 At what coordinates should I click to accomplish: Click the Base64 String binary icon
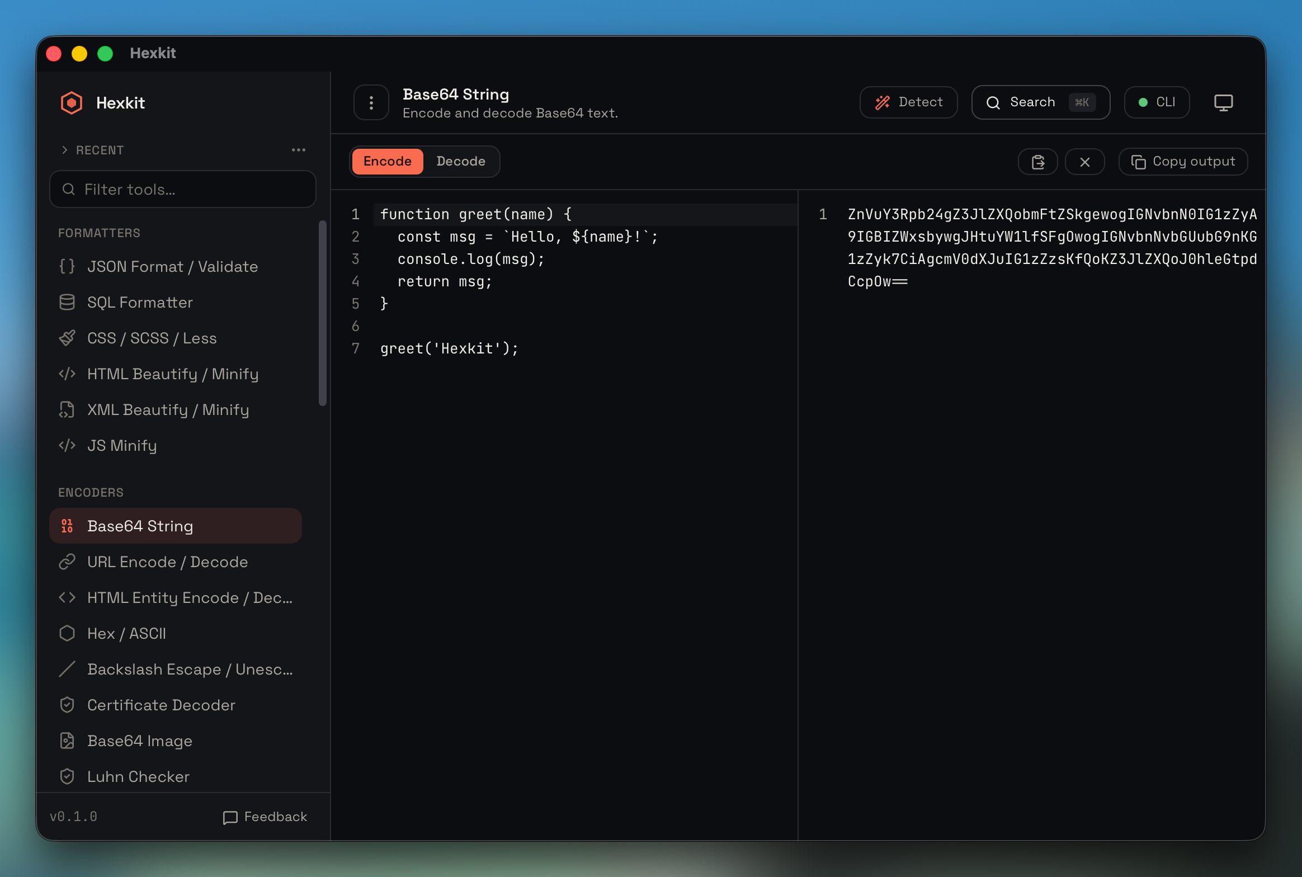pos(67,526)
